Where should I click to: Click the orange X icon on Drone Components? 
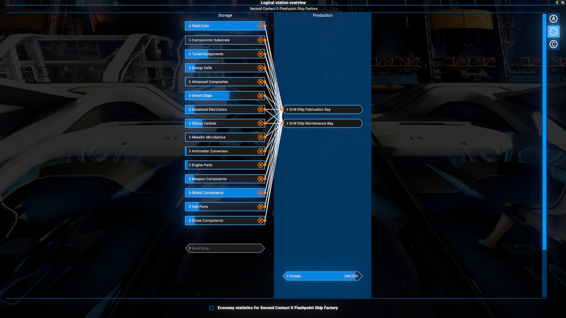pos(260,221)
